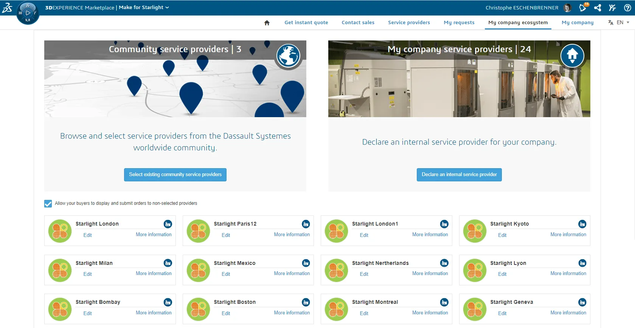Uncheck allow buyers non-selected providers checkbox

point(48,204)
